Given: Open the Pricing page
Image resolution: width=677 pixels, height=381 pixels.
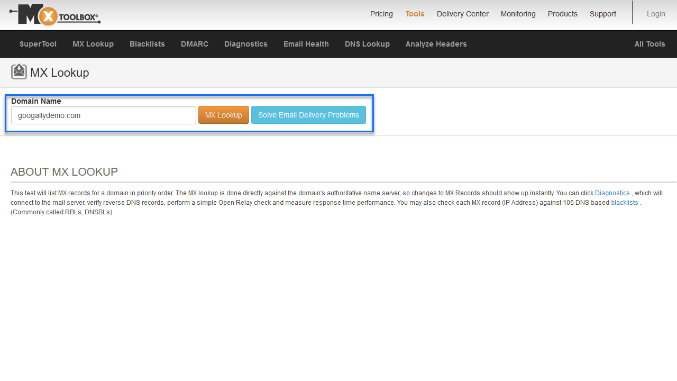Looking at the screenshot, I should [381, 14].
